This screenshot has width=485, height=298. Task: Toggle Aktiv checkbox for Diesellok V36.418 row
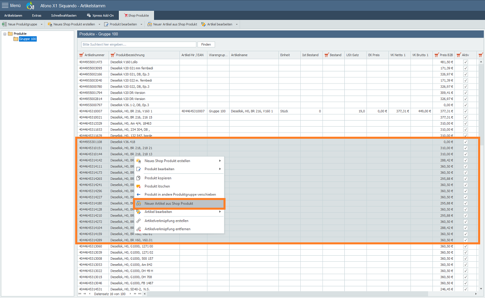466,142
